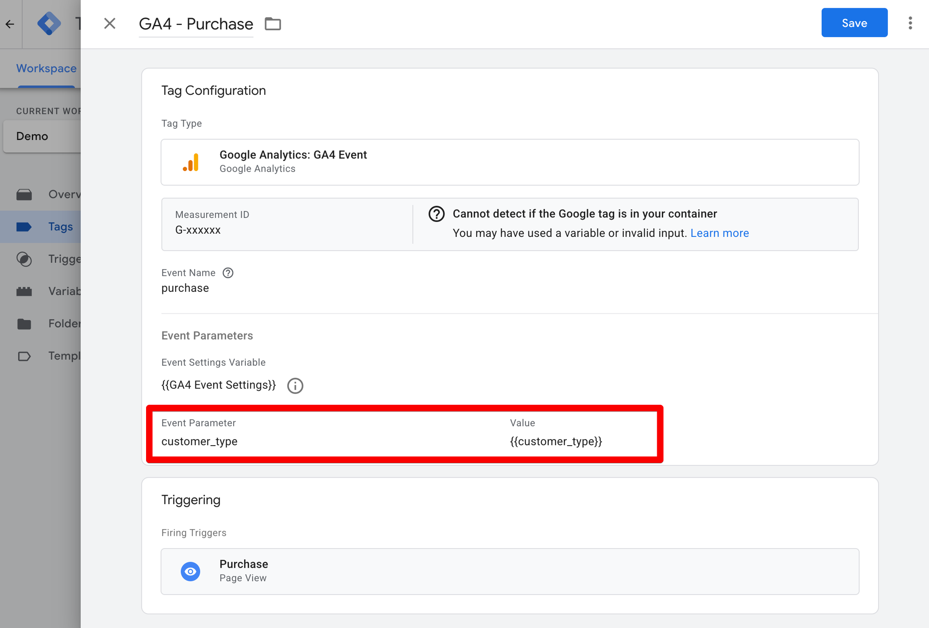Screen dimensions: 929x628
Task: Close the GA4 - Purchase tag editor
Action: [x=110, y=24]
